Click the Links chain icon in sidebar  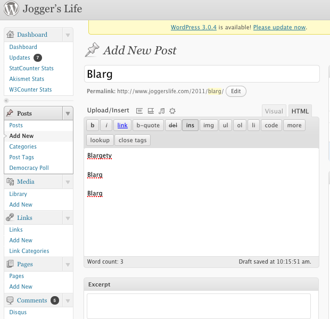pos(10,218)
